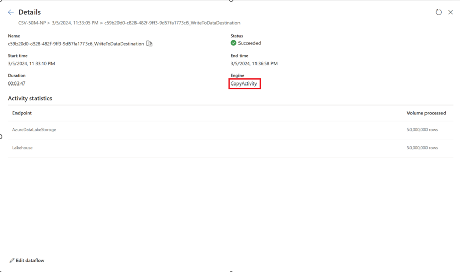This screenshot has width=460, height=272.
Task: Click Lakehouse 50,000,000 rows value
Action: click(x=422, y=148)
